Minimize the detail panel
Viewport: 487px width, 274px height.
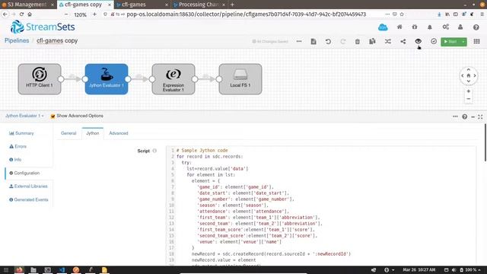tap(473, 116)
